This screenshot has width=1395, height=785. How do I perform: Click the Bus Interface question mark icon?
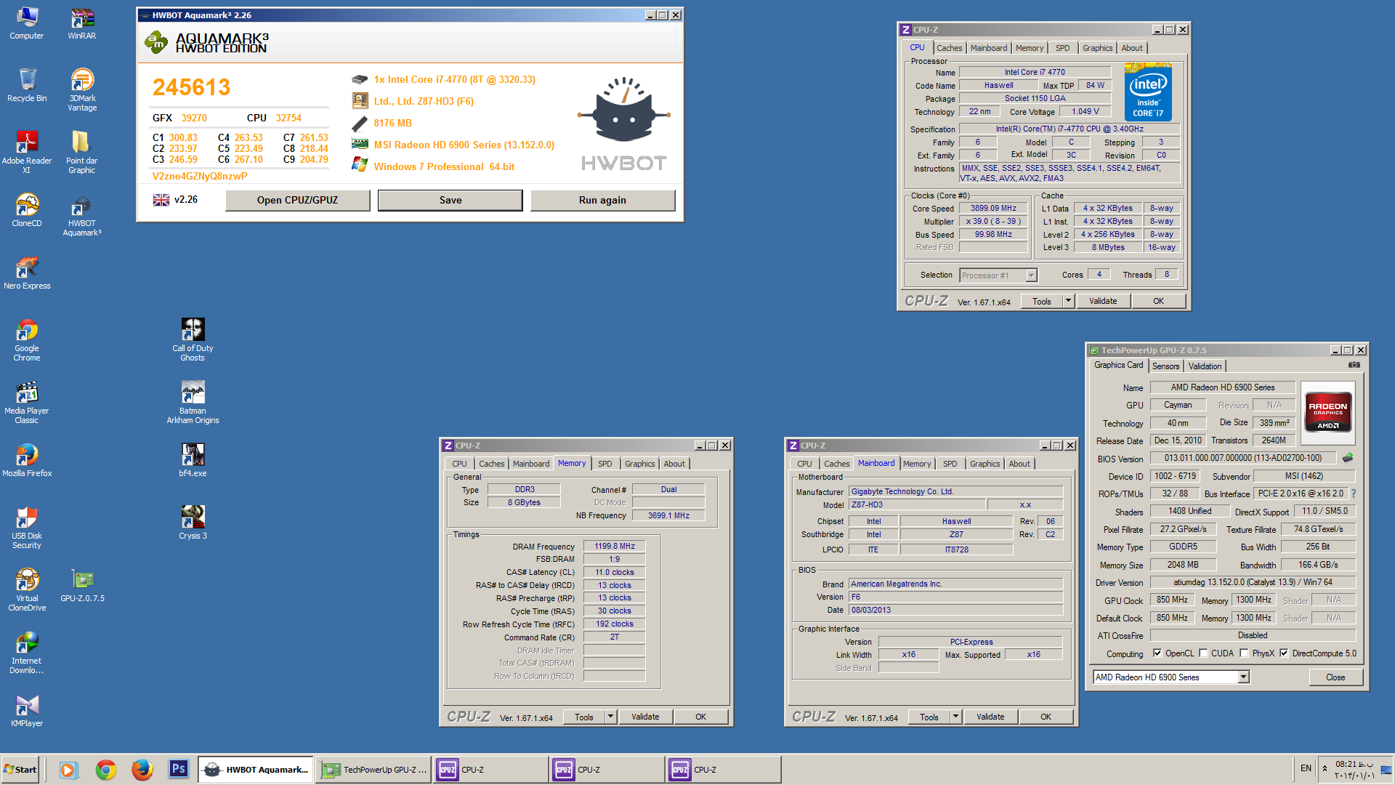point(1354,494)
